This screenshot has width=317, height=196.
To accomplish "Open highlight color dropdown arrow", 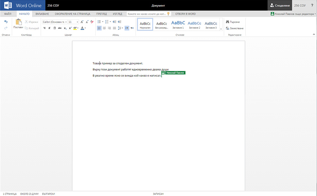I will (x=78, y=28).
